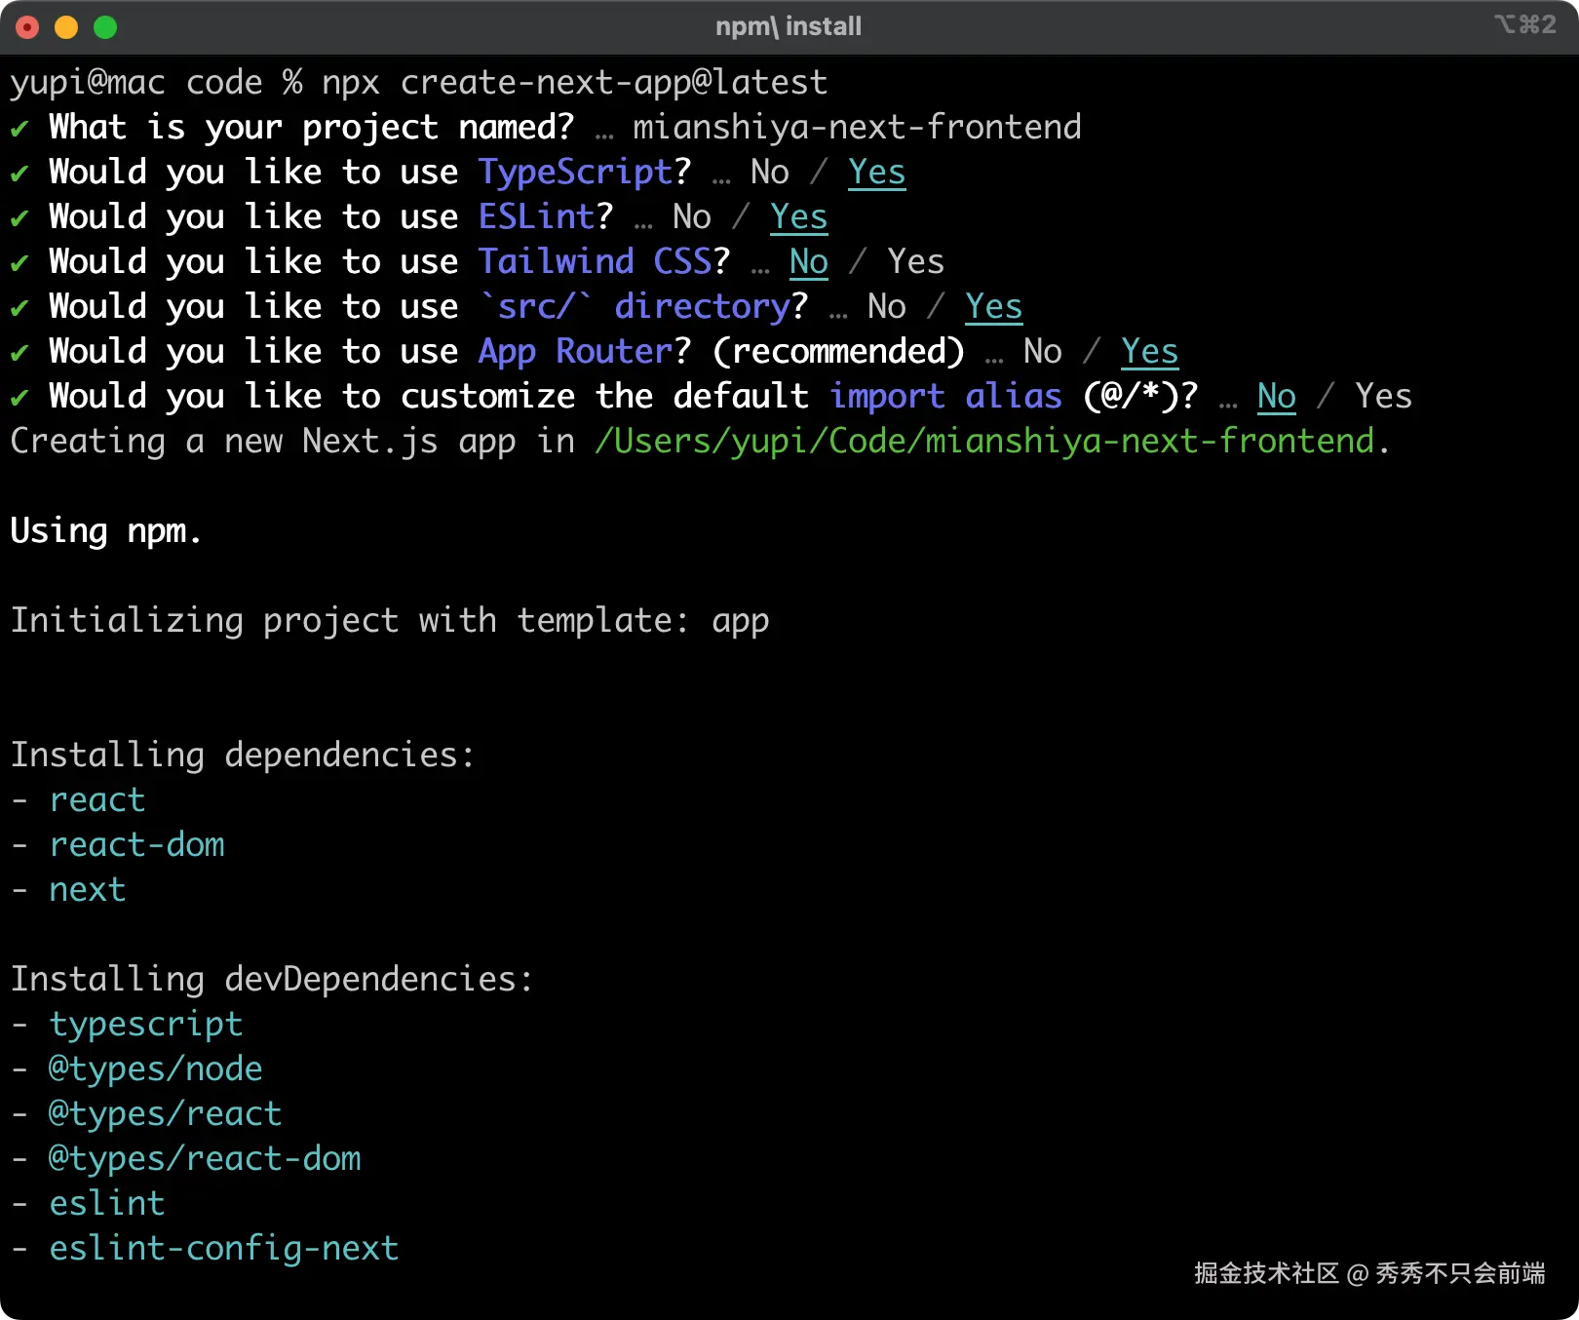Click the "No" option in the App Router row

tap(1043, 352)
